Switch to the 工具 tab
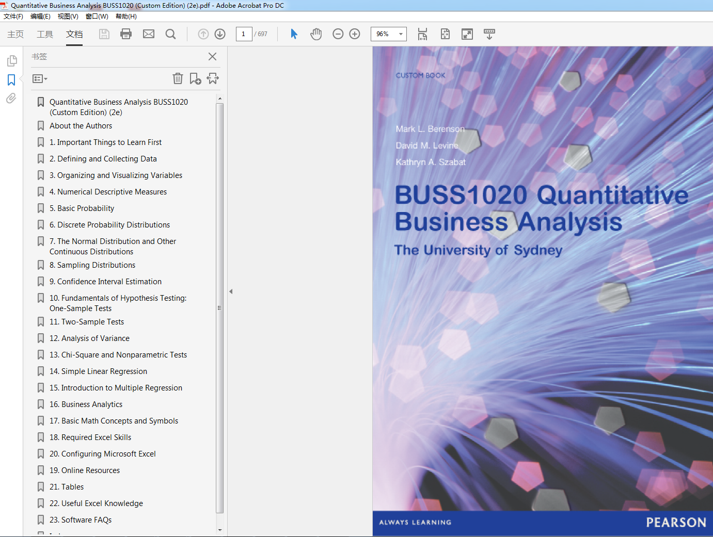The height and width of the screenshot is (537, 713). 45,34
